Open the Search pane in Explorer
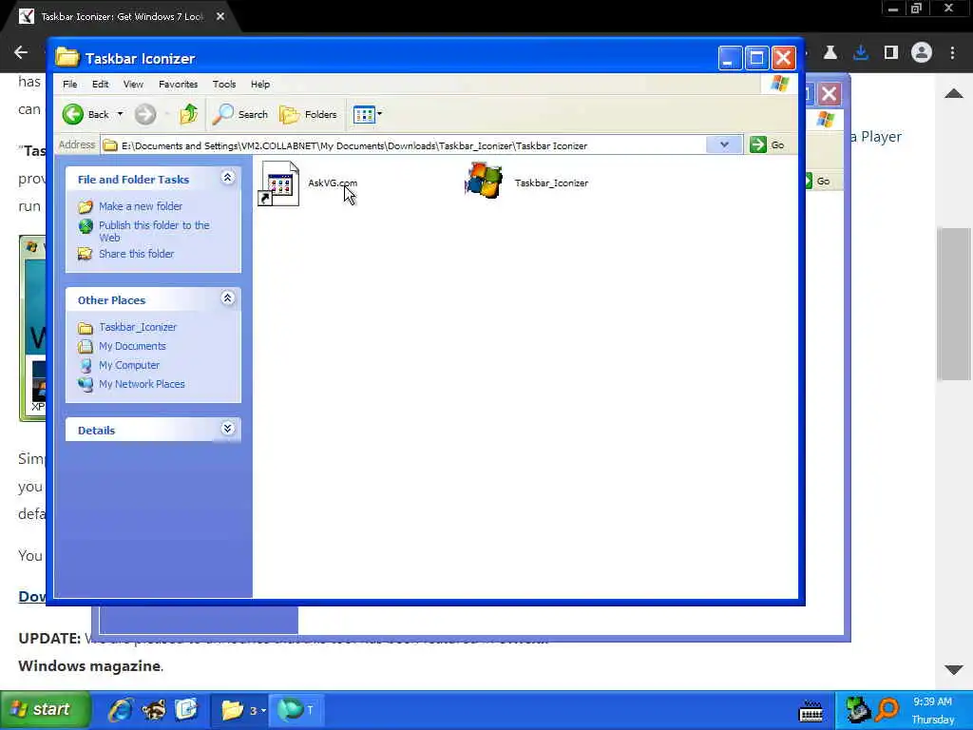 point(240,114)
